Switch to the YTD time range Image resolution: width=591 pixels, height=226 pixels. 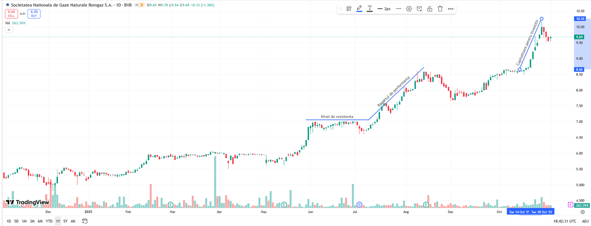(x=49, y=221)
